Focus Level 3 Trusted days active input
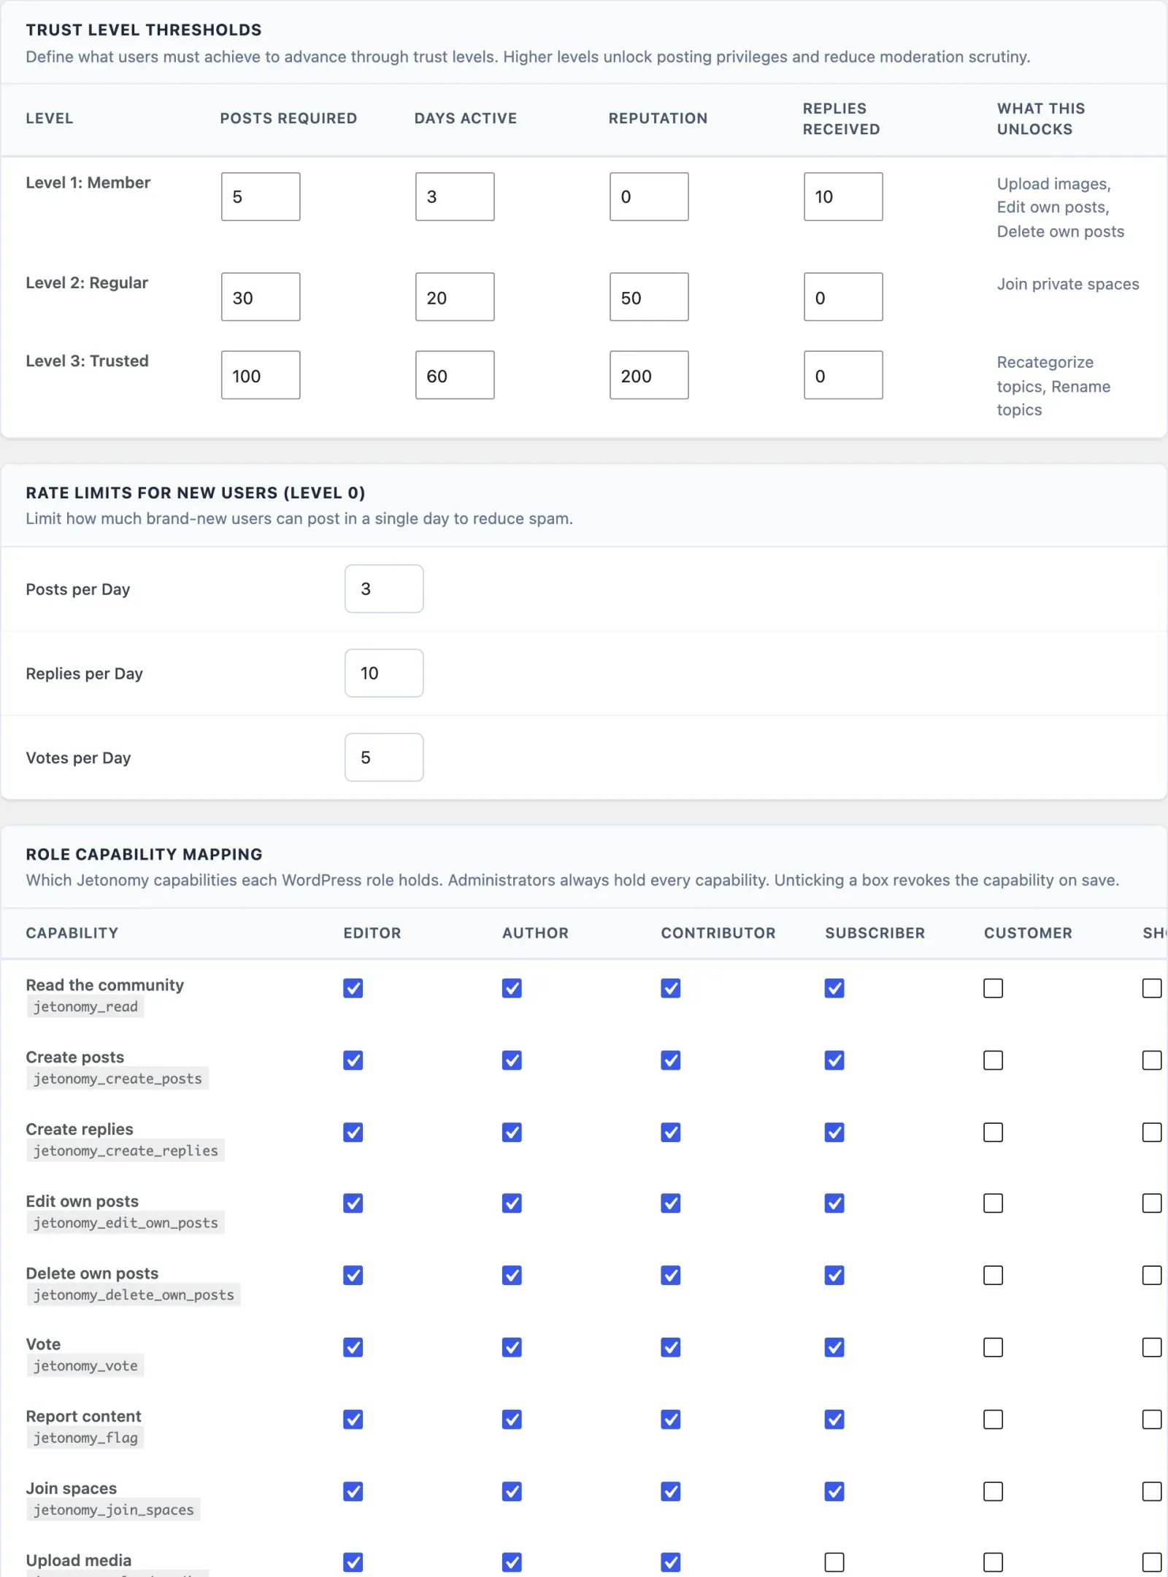 [x=455, y=375]
